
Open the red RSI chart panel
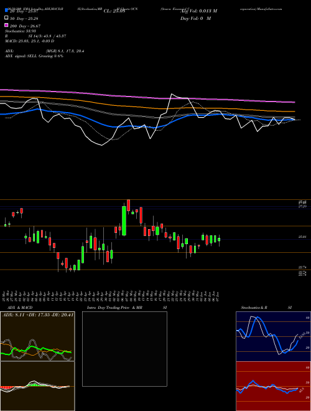tap(273, 386)
